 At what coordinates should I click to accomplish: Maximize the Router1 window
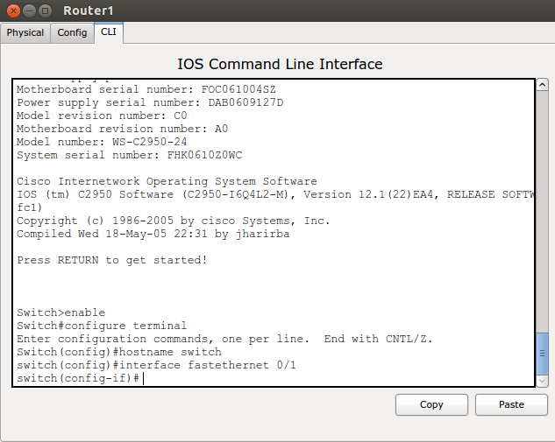pos(45,11)
